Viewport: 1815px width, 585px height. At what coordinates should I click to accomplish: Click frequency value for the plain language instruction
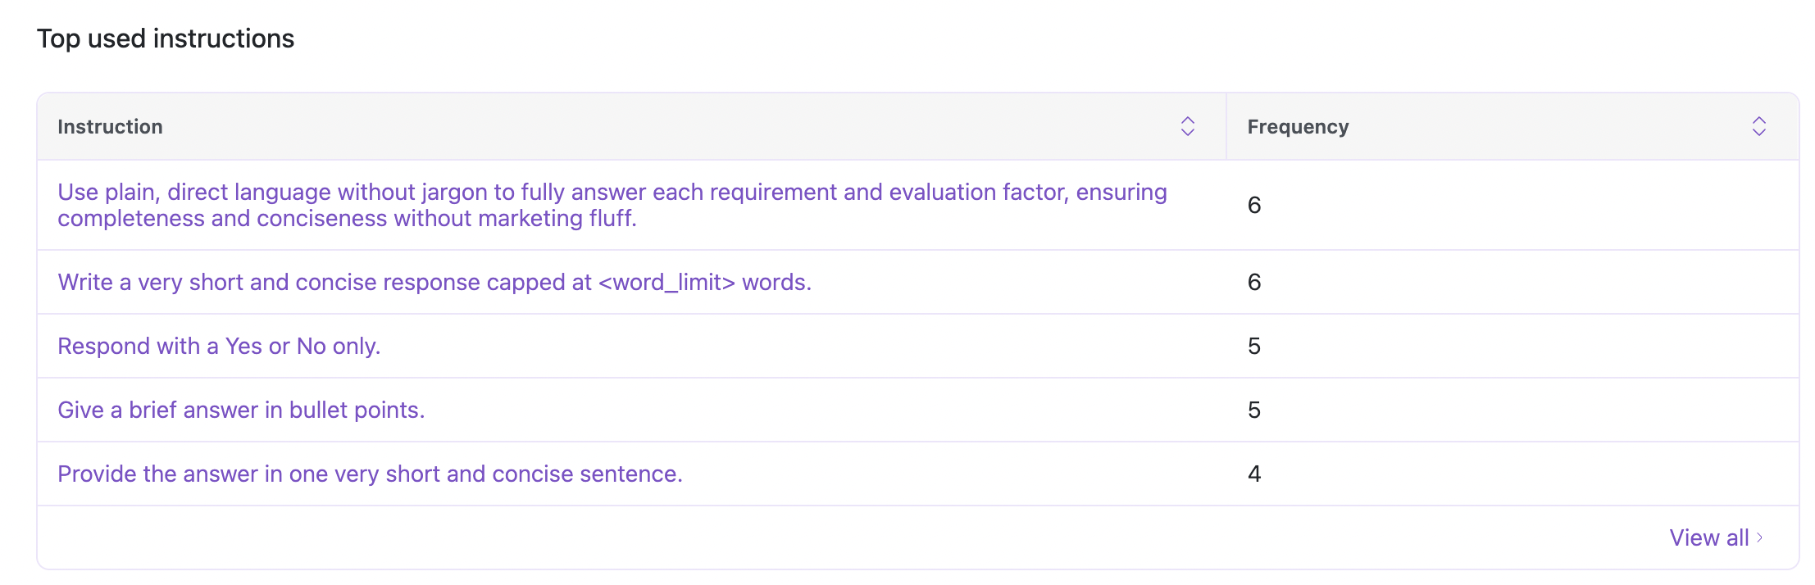click(x=1253, y=205)
